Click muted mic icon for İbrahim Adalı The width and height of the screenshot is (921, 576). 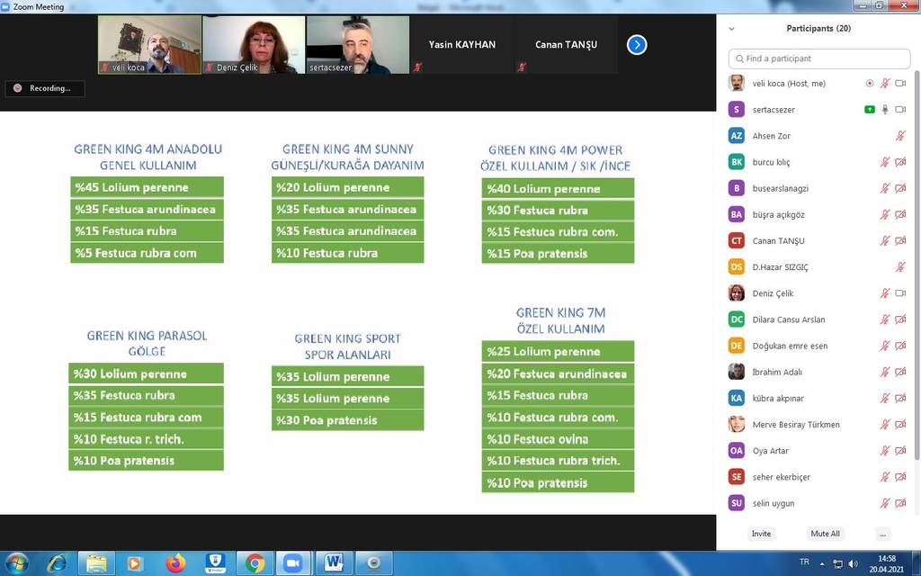(885, 372)
